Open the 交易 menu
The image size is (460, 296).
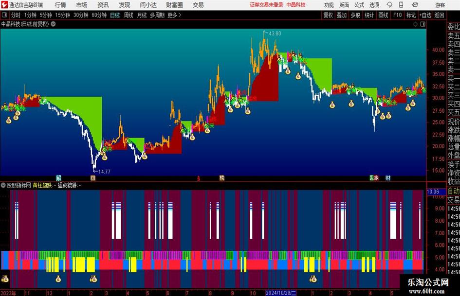pos(198,5)
